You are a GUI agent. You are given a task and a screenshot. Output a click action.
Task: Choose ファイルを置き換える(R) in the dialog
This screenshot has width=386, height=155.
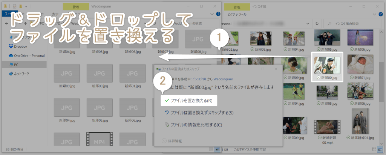(188, 100)
